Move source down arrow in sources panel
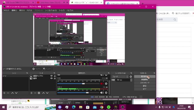 point(47,93)
